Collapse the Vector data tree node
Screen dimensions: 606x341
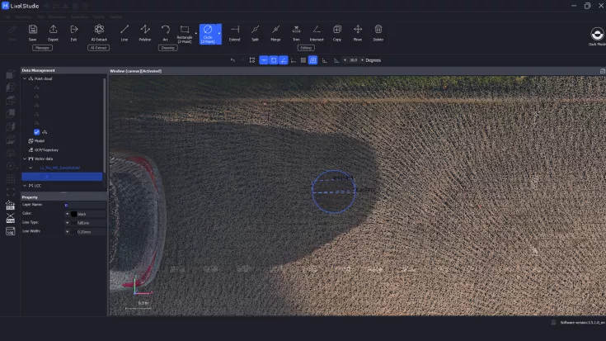(25, 159)
